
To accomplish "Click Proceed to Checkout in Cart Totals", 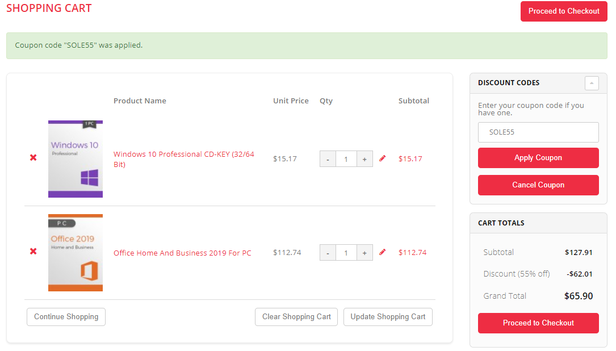I will click(x=538, y=323).
